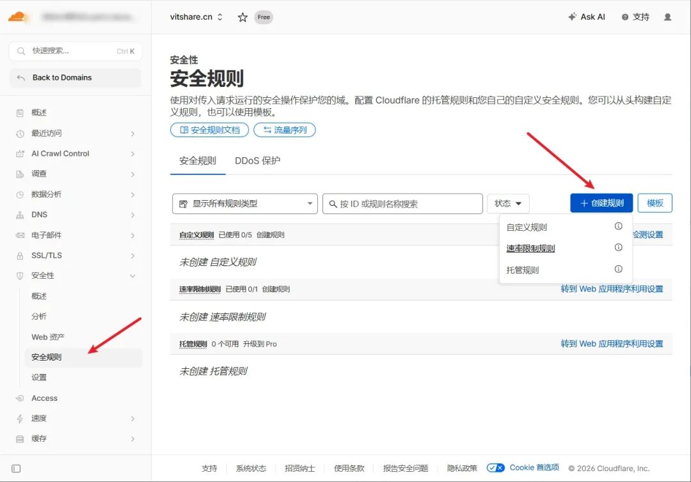Choose 托管规则 from the create menu
The width and height of the screenshot is (691, 482).
tap(523, 270)
